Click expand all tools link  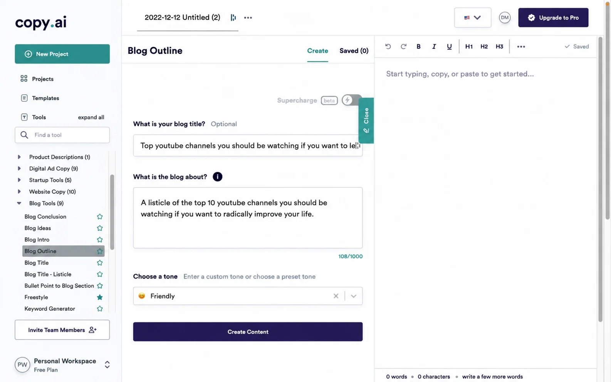pos(91,117)
